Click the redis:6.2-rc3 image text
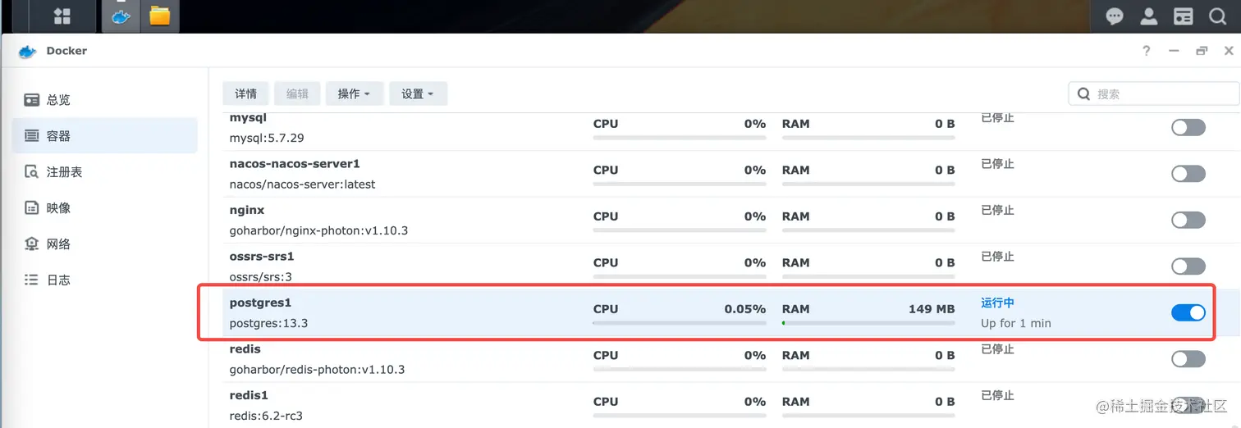Screen dimensions: 1241x428 [266, 416]
